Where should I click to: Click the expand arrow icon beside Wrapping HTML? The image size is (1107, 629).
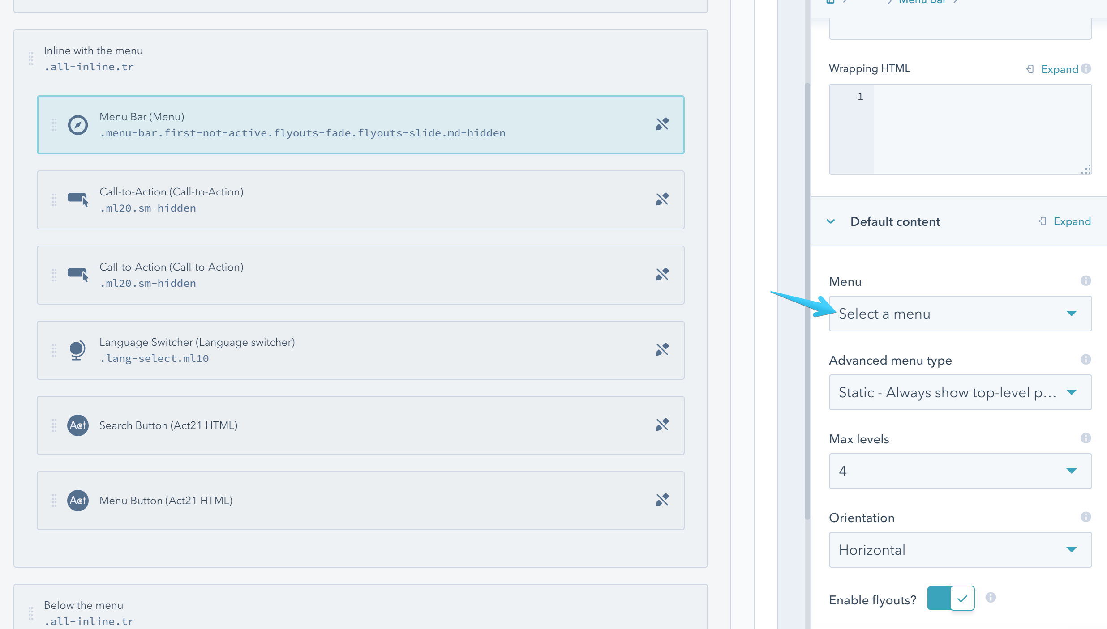(1030, 69)
